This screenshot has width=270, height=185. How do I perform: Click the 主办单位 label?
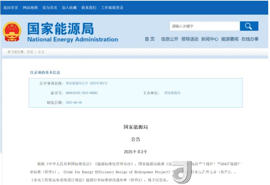[151, 93]
